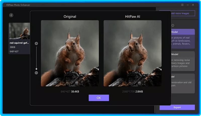201x116 pixels.
Task: Click the "2.8MB" enhanced file size
Action: coord(139,92)
